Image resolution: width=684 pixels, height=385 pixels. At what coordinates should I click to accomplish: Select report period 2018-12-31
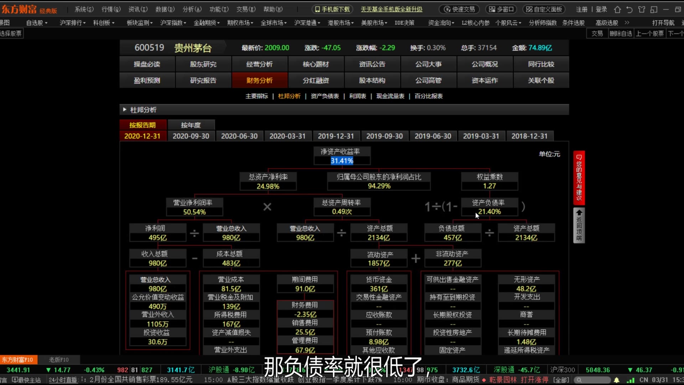coord(529,136)
